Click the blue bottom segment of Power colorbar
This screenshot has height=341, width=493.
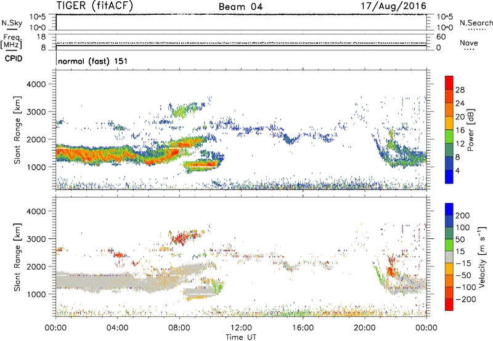(x=449, y=177)
